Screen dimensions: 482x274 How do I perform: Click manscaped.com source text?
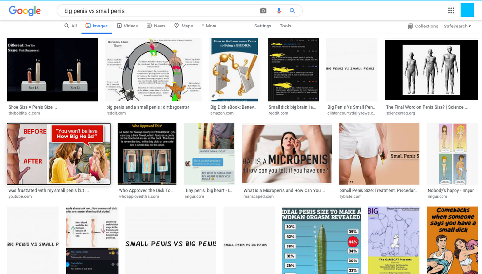pos(258,196)
